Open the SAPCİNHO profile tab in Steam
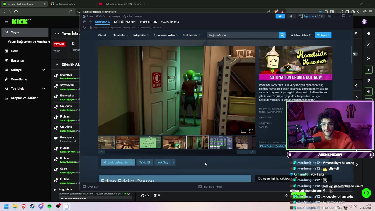The image size is (375, 211). 170,22
